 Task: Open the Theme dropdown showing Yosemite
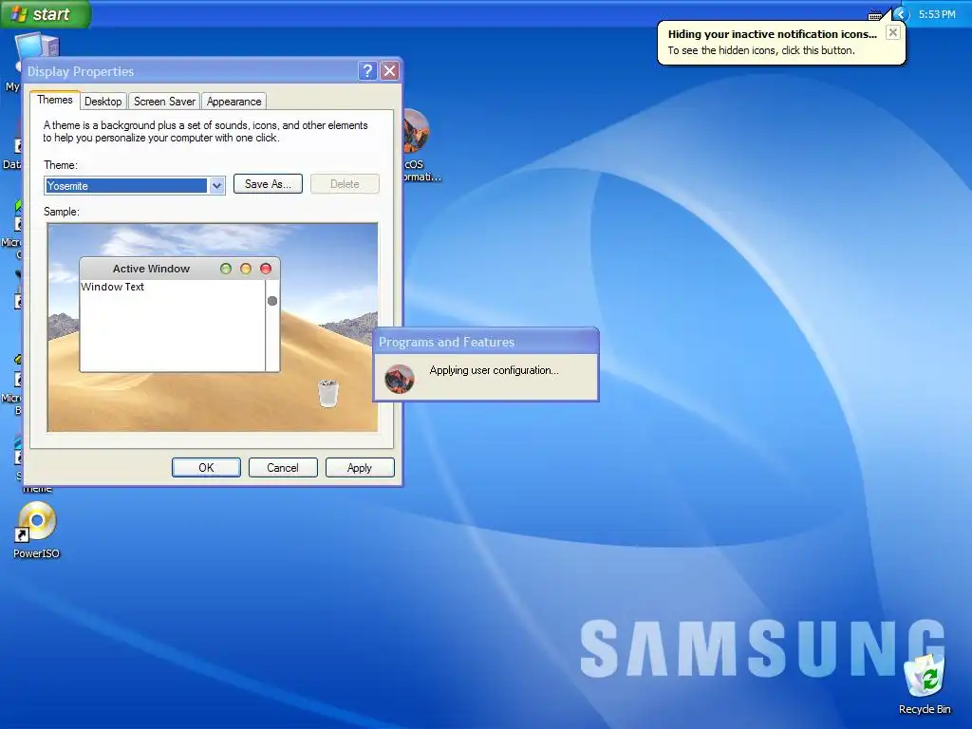tap(216, 185)
